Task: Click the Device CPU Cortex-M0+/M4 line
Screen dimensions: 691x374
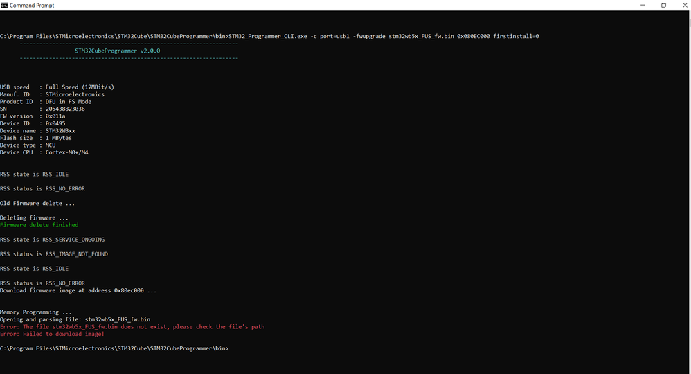Action: click(x=44, y=152)
